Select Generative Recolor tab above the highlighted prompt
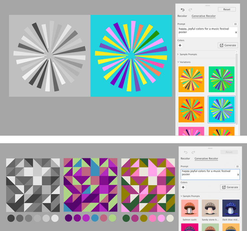The height and width of the screenshot is (231, 247). (206, 158)
